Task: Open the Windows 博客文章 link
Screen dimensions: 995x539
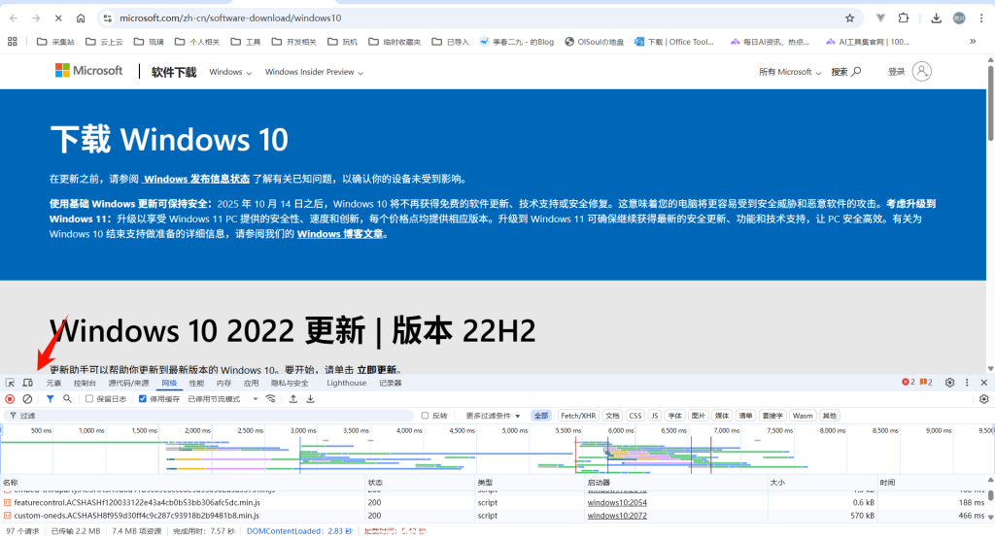Action: tap(340, 234)
